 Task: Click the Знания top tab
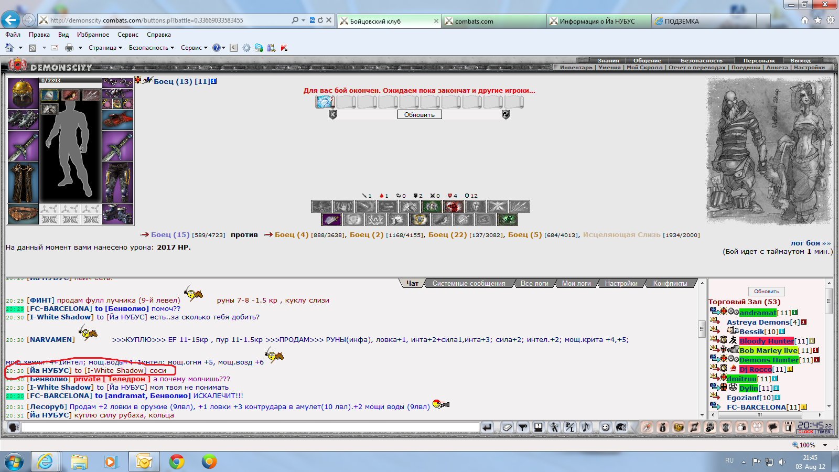pos(608,60)
